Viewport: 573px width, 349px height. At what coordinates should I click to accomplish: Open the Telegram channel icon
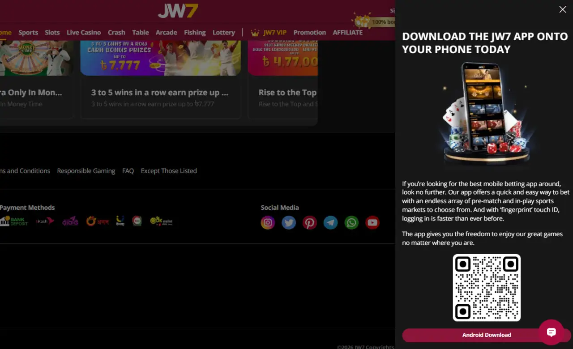(330, 222)
